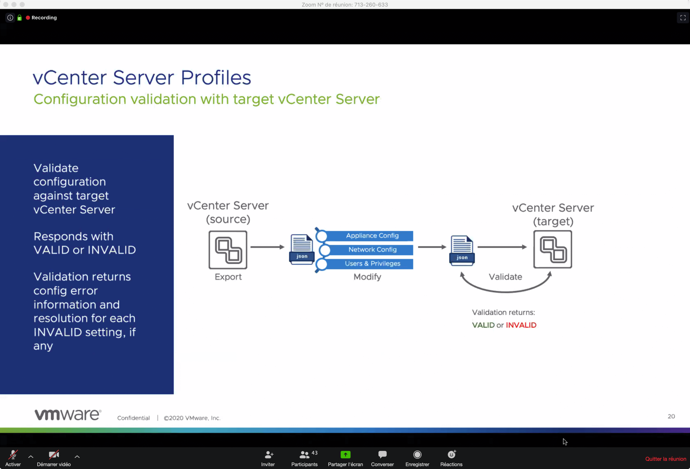
Task: Click the green encryption lock icon
Action: [x=20, y=18]
